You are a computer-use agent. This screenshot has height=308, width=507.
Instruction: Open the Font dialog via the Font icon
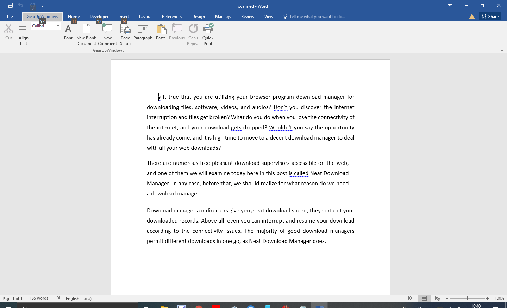pyautogui.click(x=68, y=32)
